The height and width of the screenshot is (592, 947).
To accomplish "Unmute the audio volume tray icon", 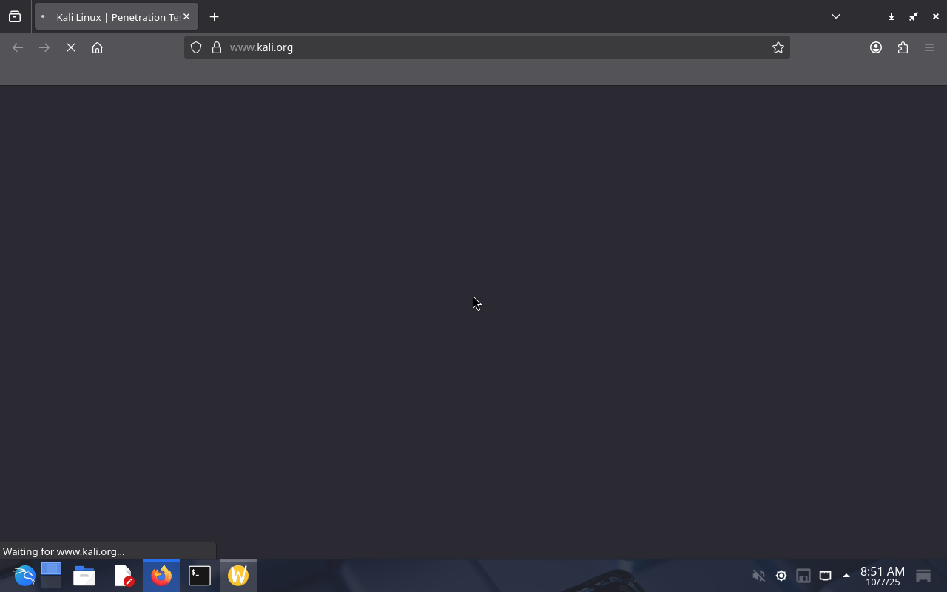I will click(x=758, y=576).
